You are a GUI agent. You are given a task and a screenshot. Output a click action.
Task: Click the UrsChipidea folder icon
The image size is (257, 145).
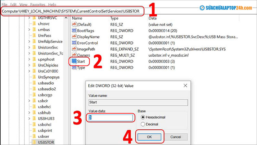click(34, 65)
